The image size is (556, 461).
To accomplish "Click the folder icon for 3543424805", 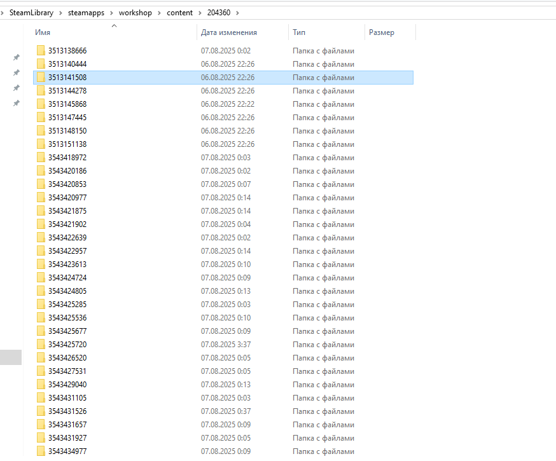I will (41, 291).
